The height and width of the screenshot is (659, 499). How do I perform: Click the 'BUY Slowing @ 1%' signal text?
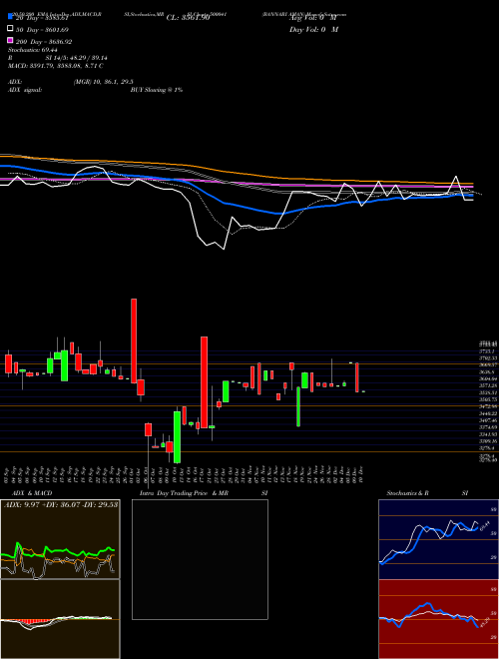(157, 90)
